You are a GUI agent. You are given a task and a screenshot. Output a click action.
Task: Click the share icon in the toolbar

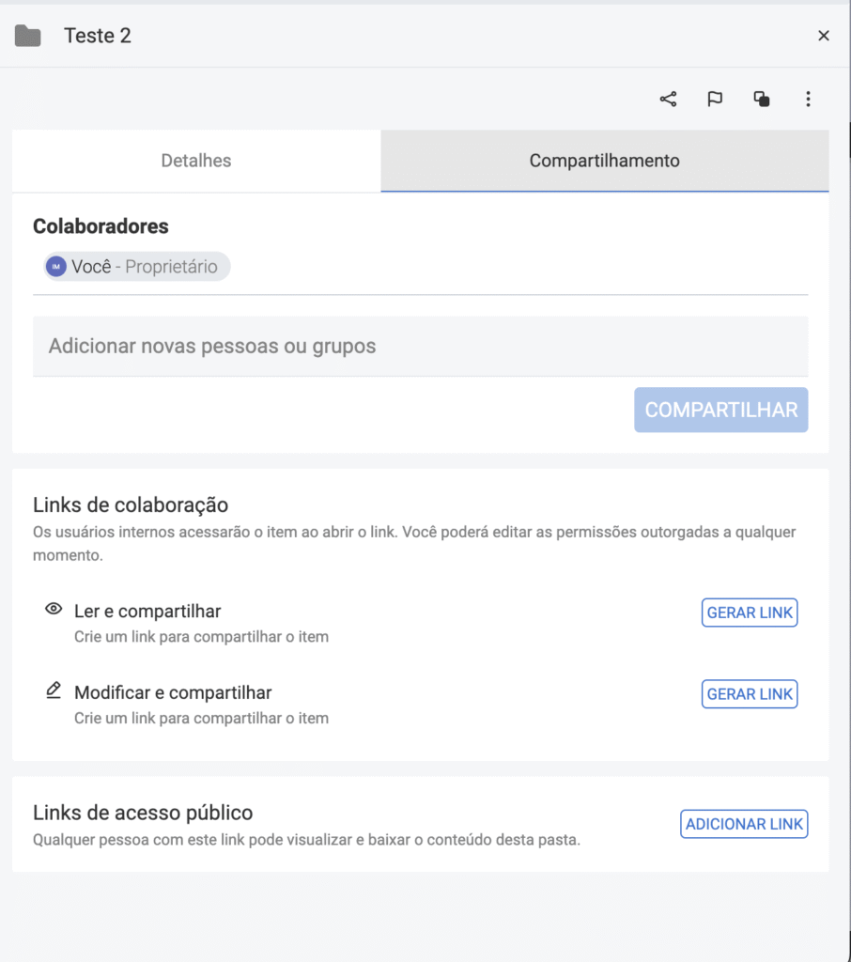pos(668,99)
